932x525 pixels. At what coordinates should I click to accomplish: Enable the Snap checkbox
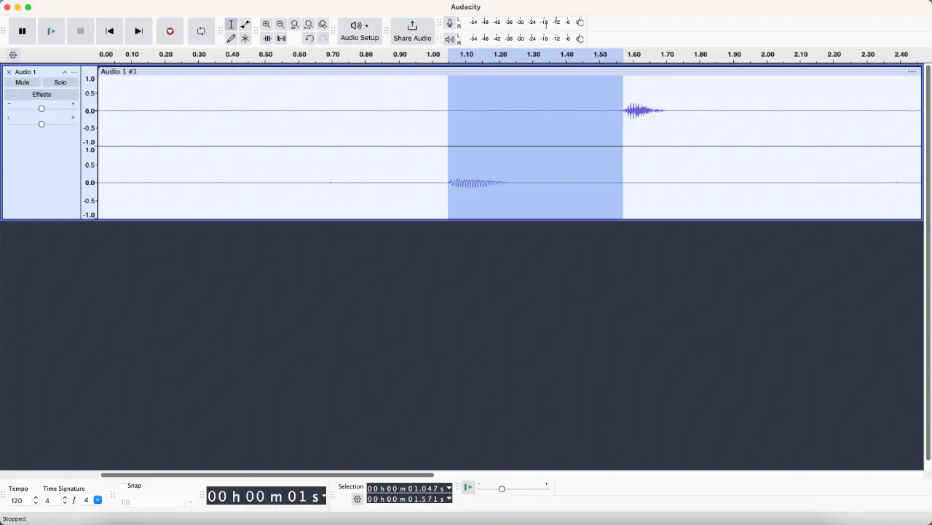tap(123, 486)
